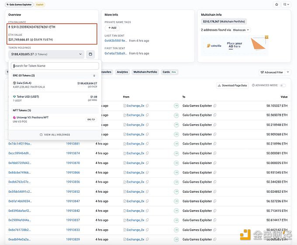
Task: Switch to the Cards tab
Action: pyautogui.click(x=169, y=72)
